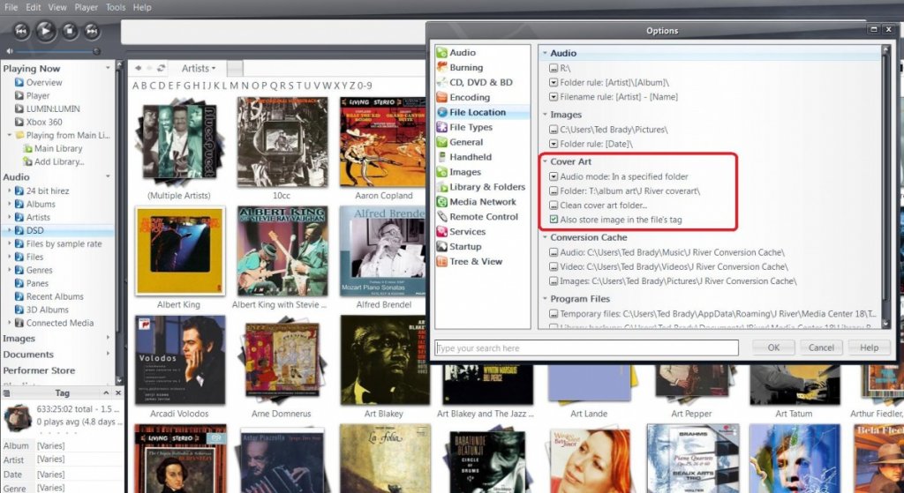Browse the T:\album art cover art folder

click(554, 191)
